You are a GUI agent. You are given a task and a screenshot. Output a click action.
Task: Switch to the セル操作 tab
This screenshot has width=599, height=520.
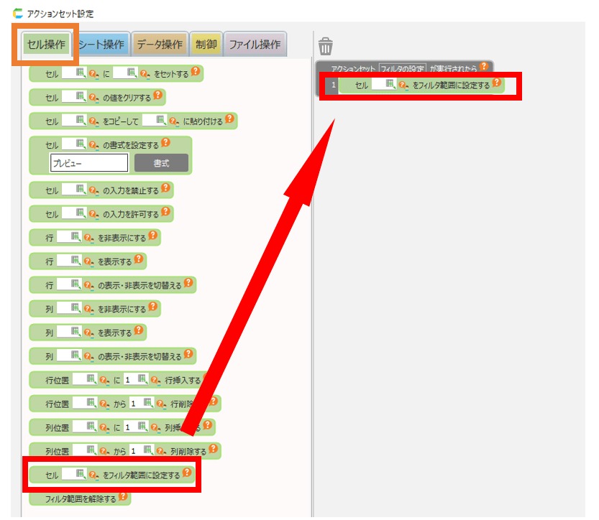(45, 45)
